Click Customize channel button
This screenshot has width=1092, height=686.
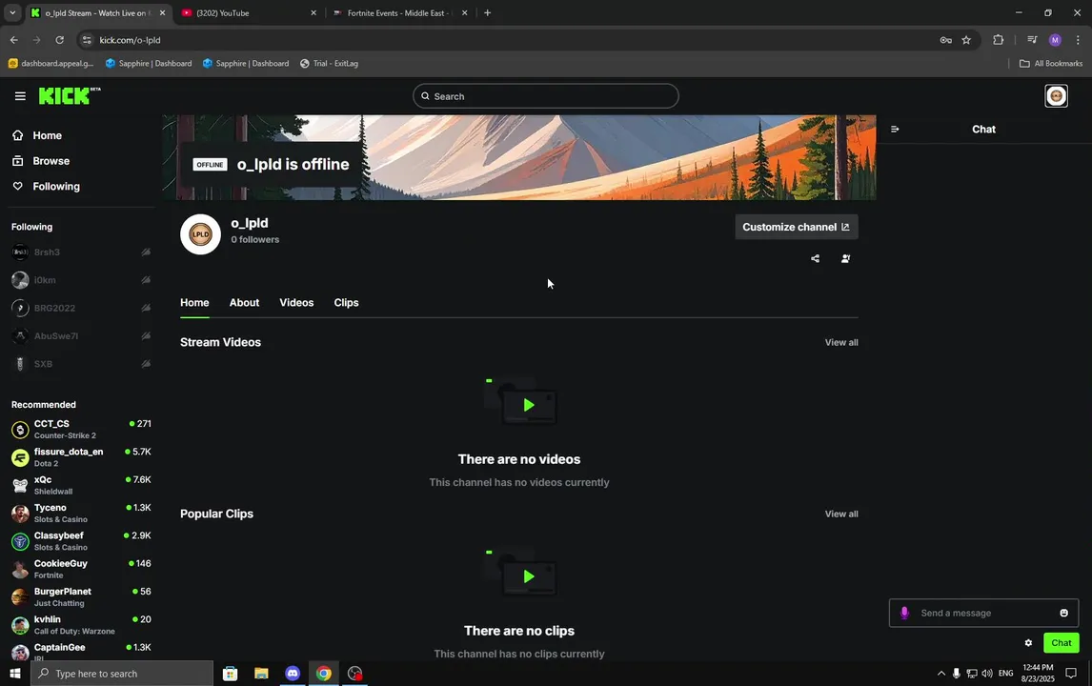[x=796, y=227]
